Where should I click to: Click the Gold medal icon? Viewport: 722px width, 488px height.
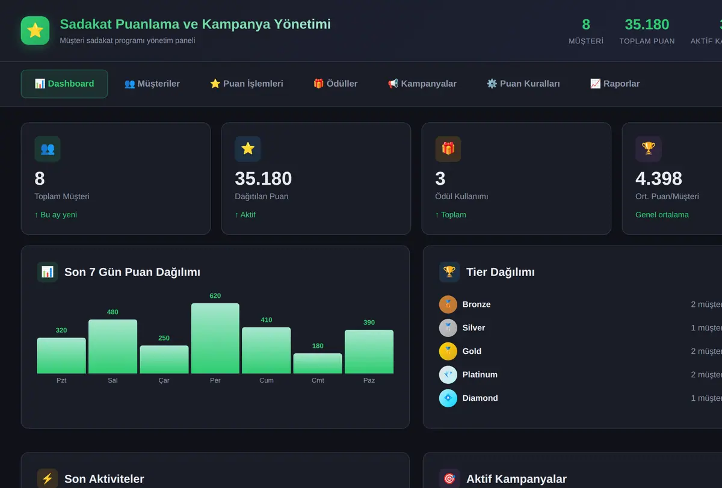[448, 351]
